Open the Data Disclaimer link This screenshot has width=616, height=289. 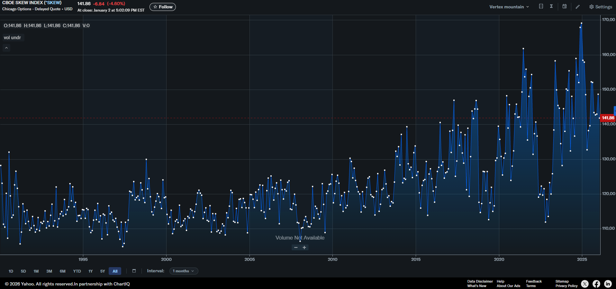pyautogui.click(x=480, y=281)
